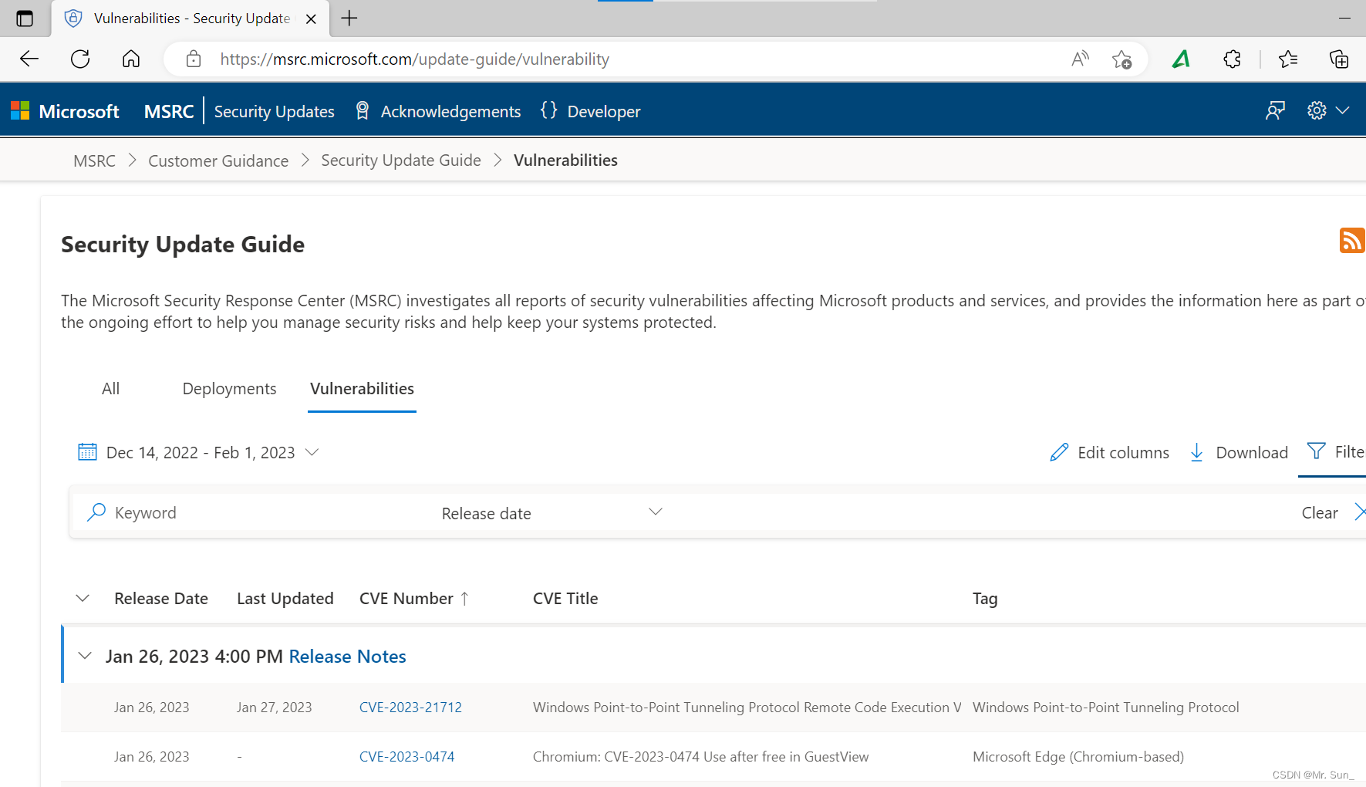Click 'Jan 27, 2023' last updated cell
Image resolution: width=1366 pixels, height=787 pixels.
[274, 707]
